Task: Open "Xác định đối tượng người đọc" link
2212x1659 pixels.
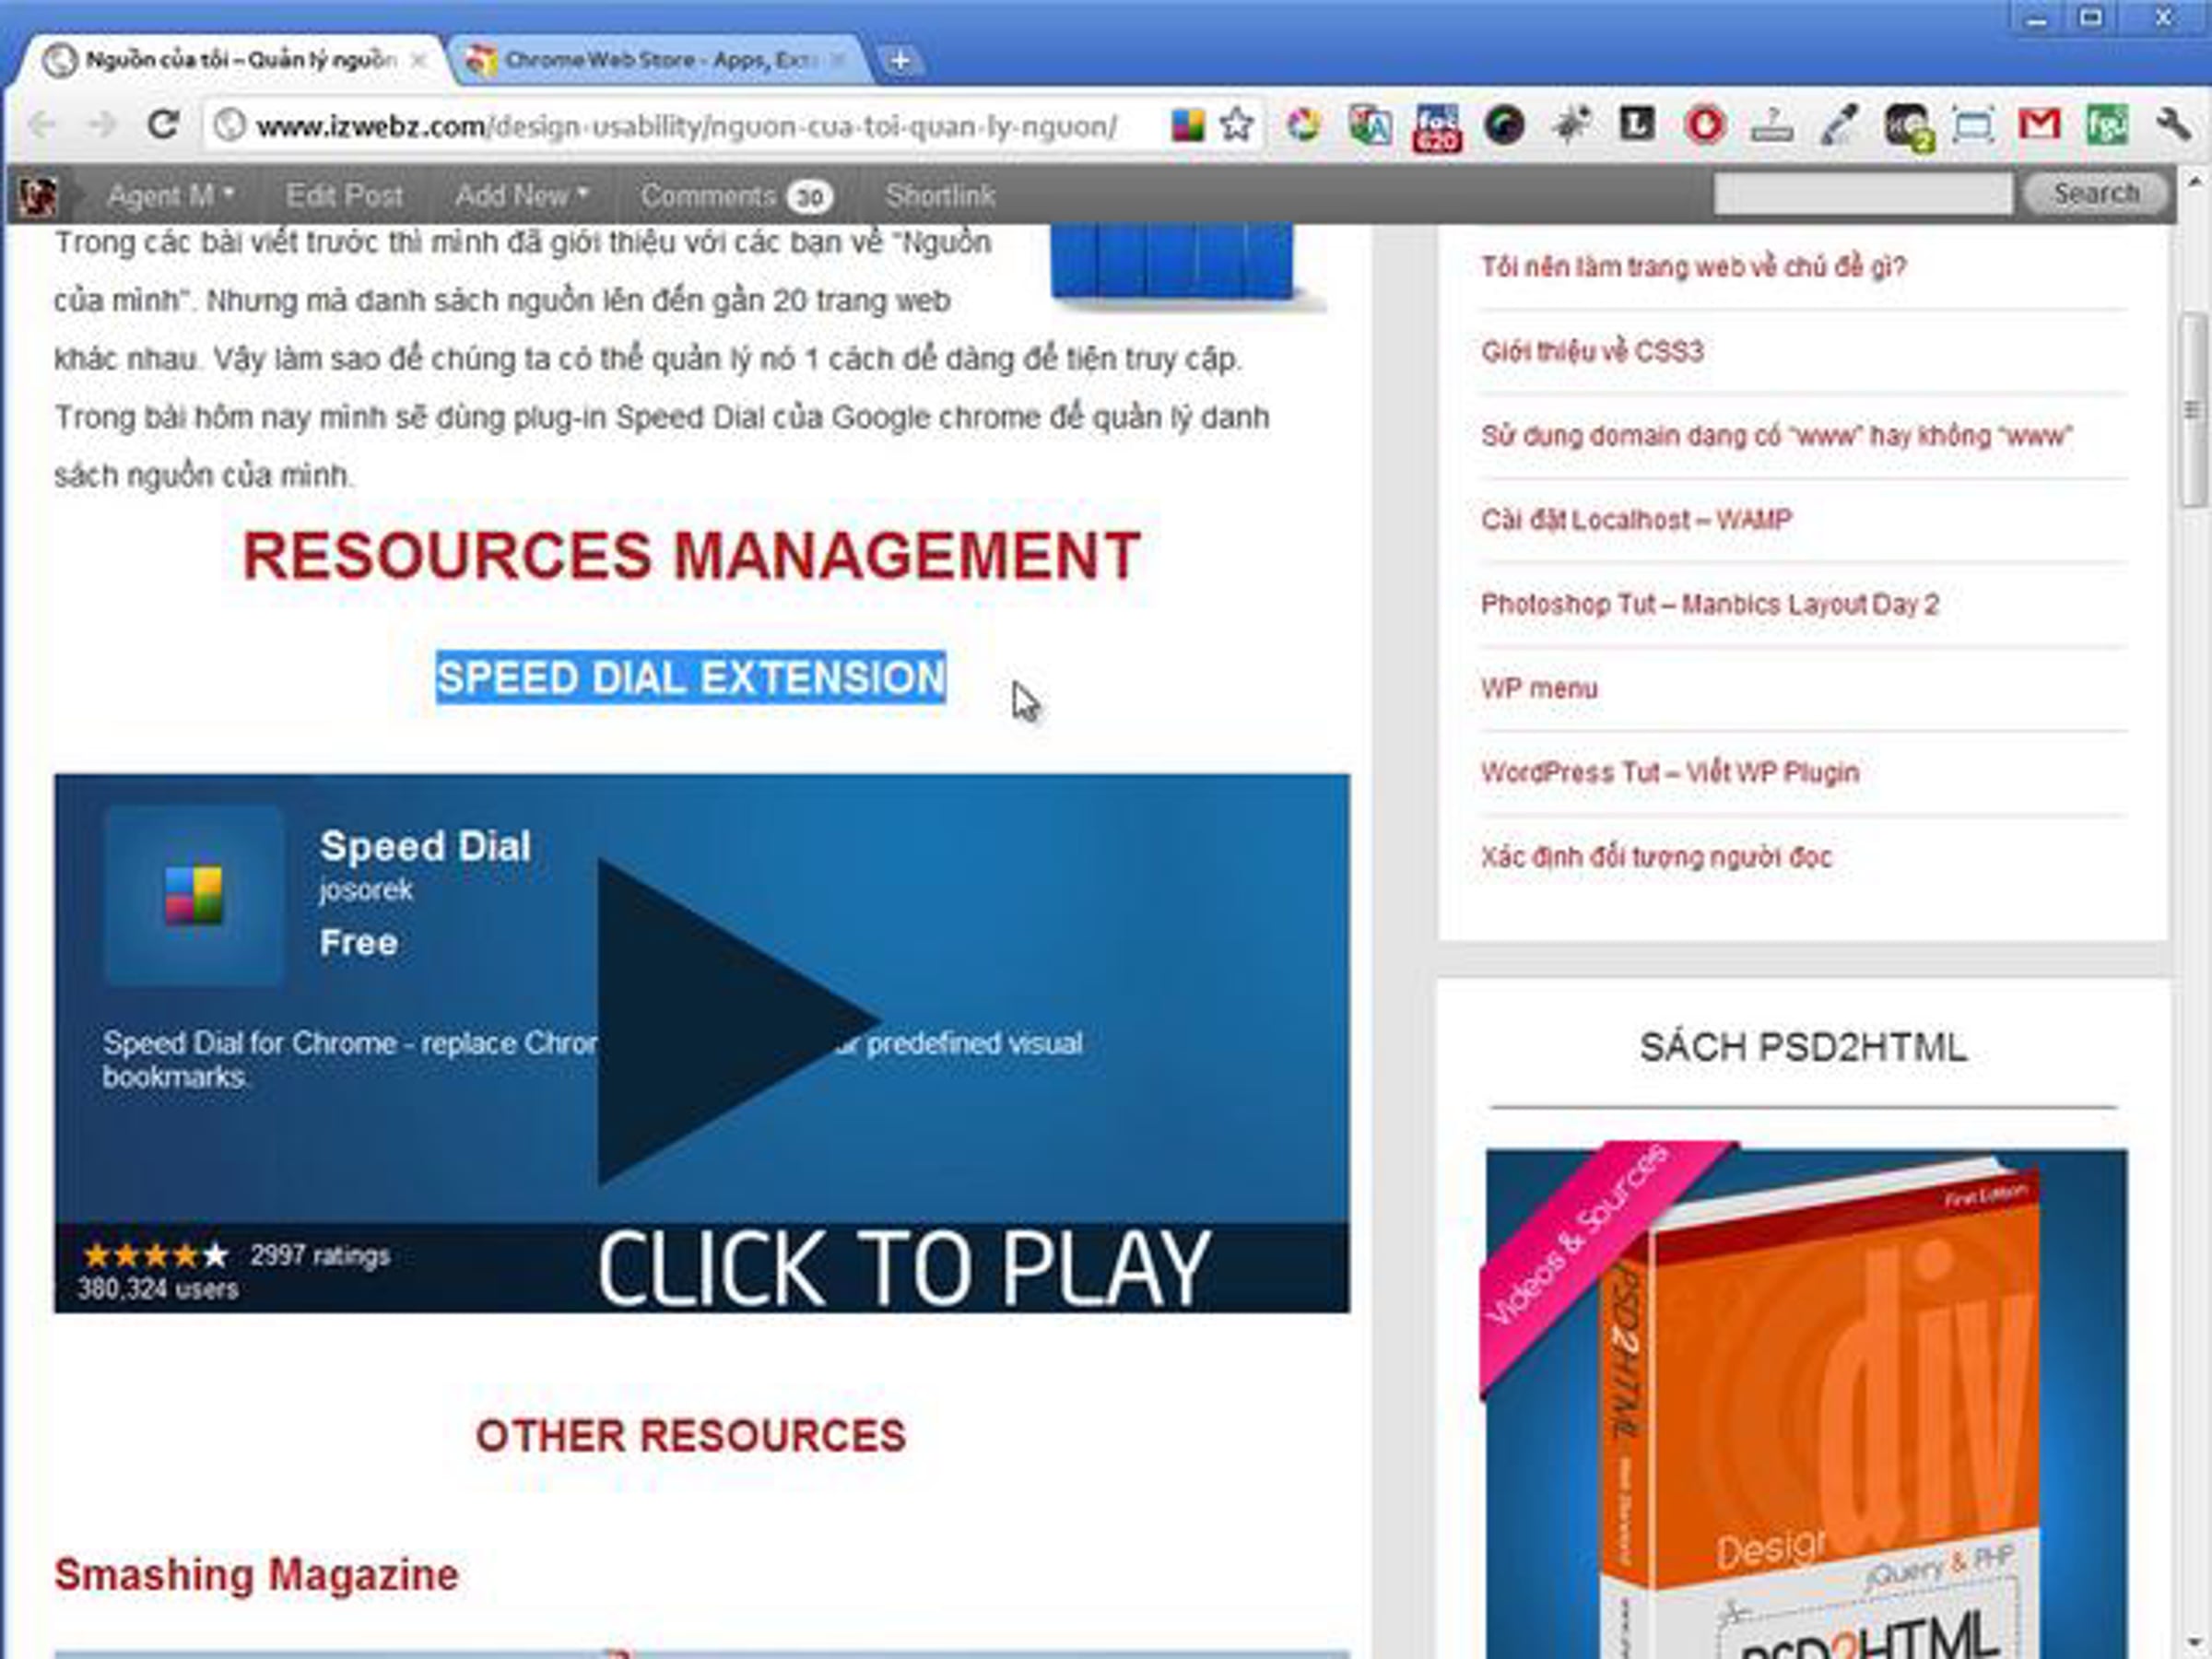Action: [x=1656, y=857]
